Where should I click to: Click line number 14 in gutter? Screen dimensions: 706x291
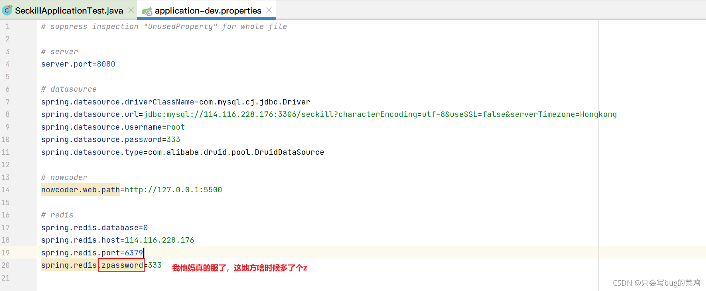(5, 190)
